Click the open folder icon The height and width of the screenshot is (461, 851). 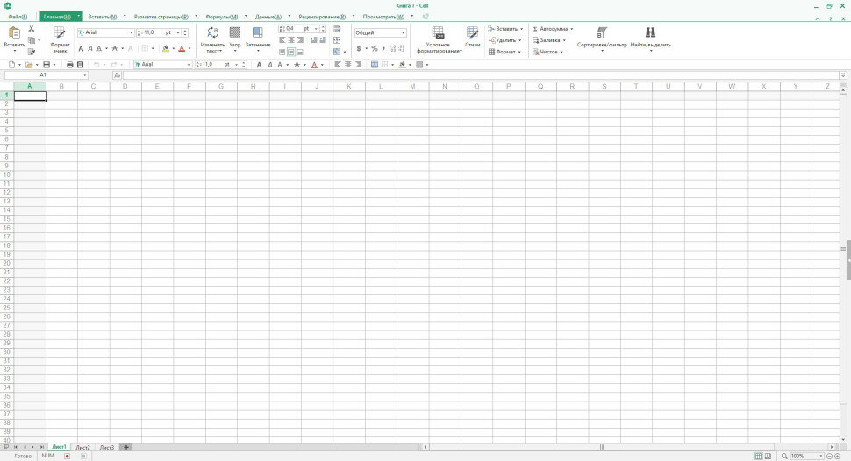29,65
